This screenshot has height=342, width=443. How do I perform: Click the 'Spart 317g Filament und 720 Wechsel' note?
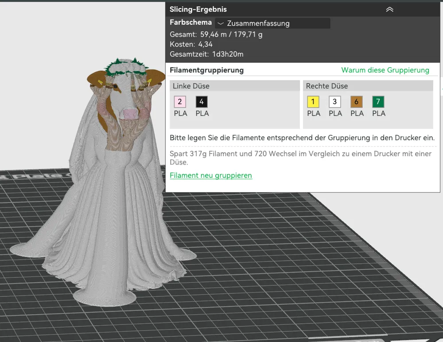[x=301, y=158]
